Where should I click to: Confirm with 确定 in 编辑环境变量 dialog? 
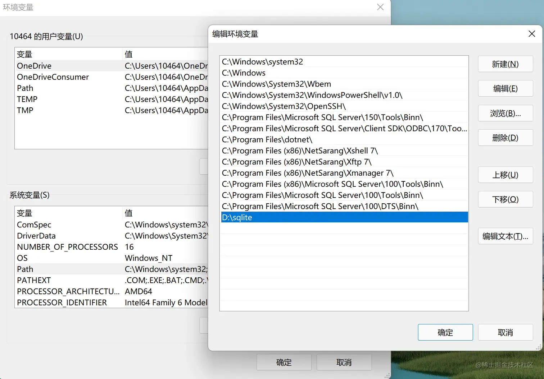(x=445, y=333)
